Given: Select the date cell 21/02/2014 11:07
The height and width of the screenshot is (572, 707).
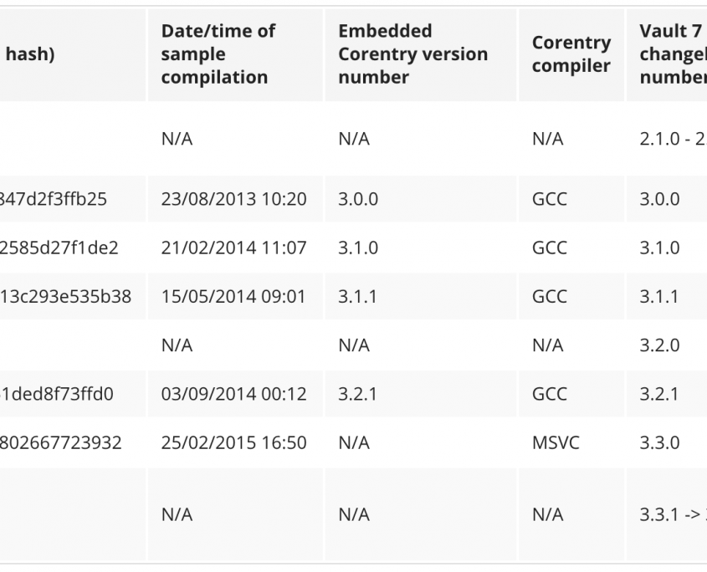Looking at the screenshot, I should click(233, 248).
